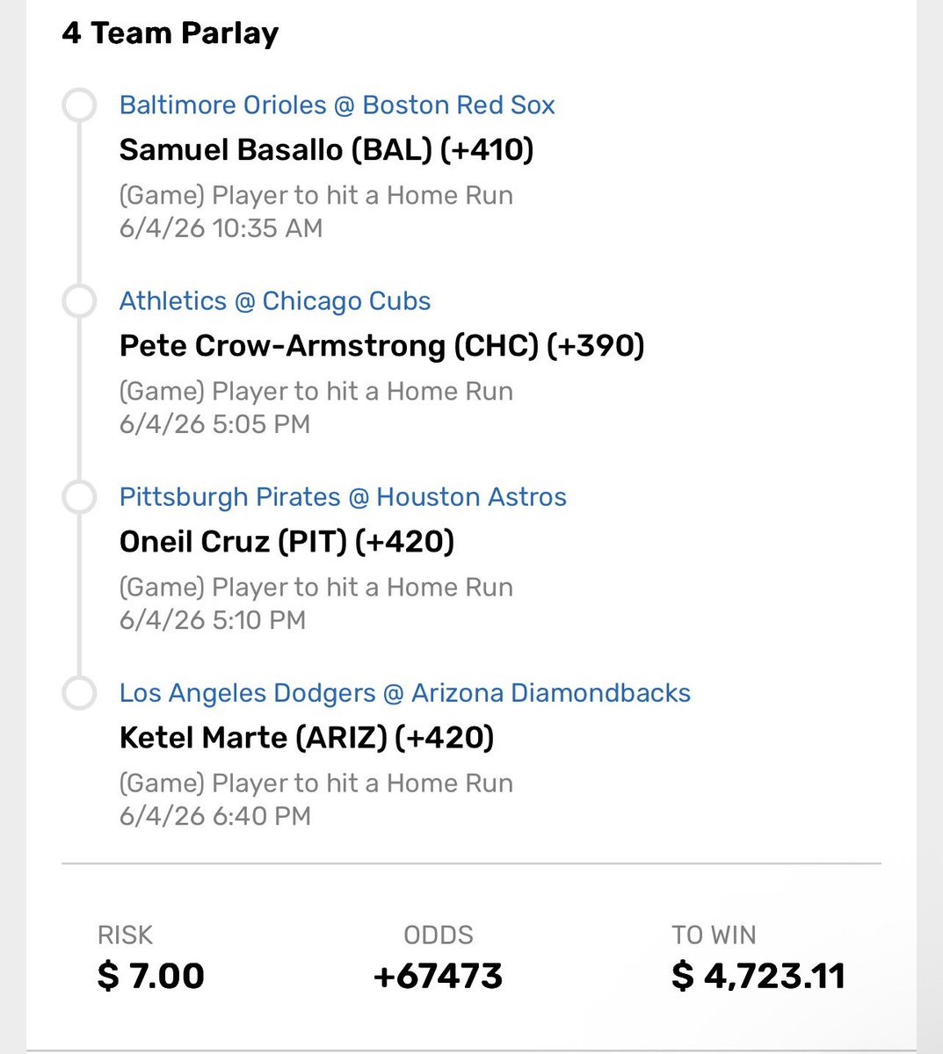Viewport: 943px width, 1054px height.
Task: Click the +67473 parlay odds value
Action: pos(438,976)
